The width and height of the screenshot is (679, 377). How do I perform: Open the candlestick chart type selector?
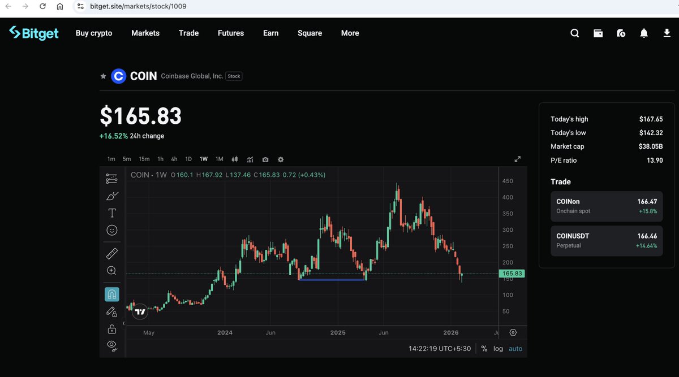tap(235, 159)
